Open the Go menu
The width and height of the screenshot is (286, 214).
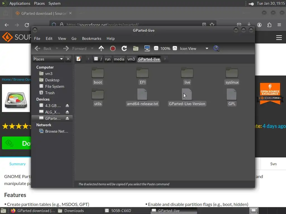(x=74, y=38)
